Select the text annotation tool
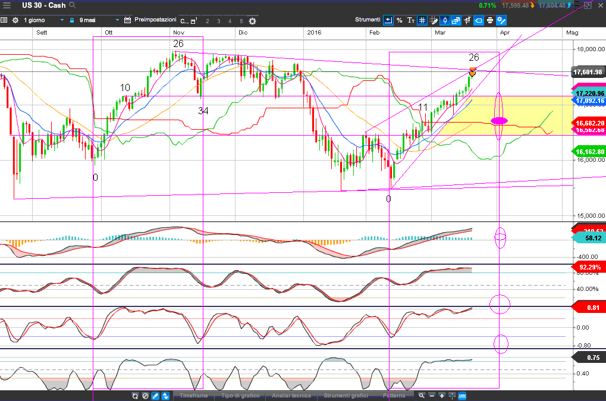 410,20
